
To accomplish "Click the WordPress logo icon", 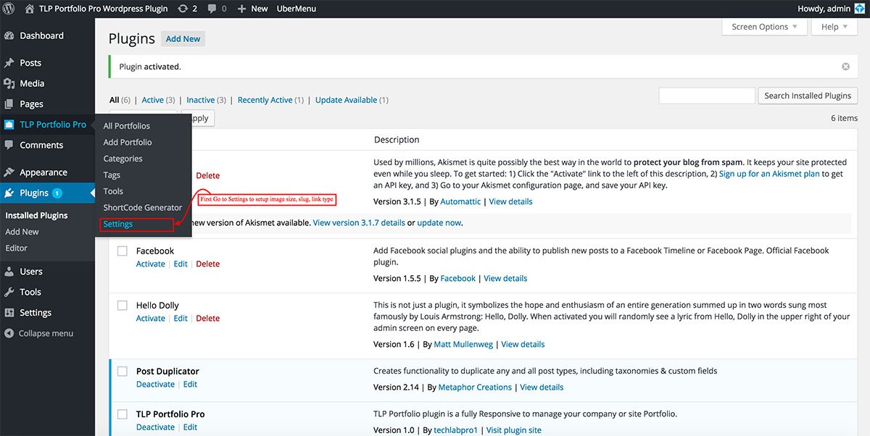I will click(9, 9).
